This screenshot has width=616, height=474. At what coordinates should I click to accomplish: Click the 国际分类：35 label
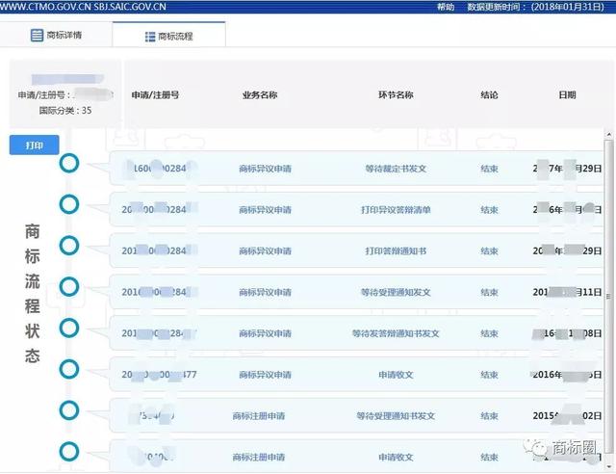pyautogui.click(x=65, y=111)
